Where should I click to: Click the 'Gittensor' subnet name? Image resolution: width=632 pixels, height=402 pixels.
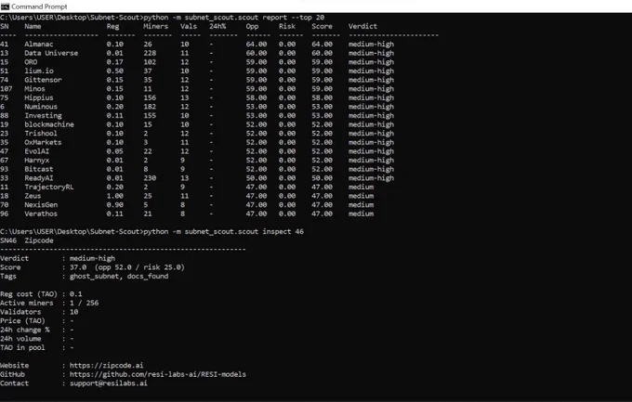coord(43,80)
